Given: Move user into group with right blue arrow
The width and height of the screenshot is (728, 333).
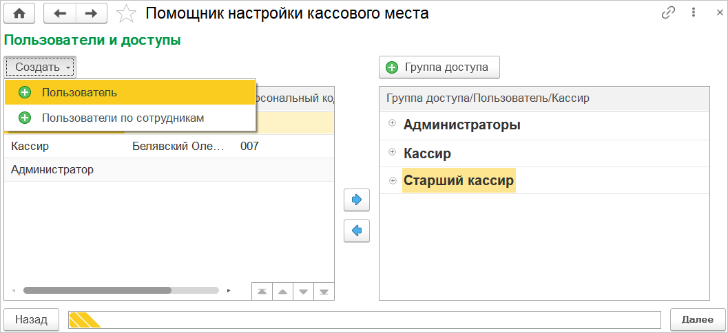Looking at the screenshot, I should 357,200.
